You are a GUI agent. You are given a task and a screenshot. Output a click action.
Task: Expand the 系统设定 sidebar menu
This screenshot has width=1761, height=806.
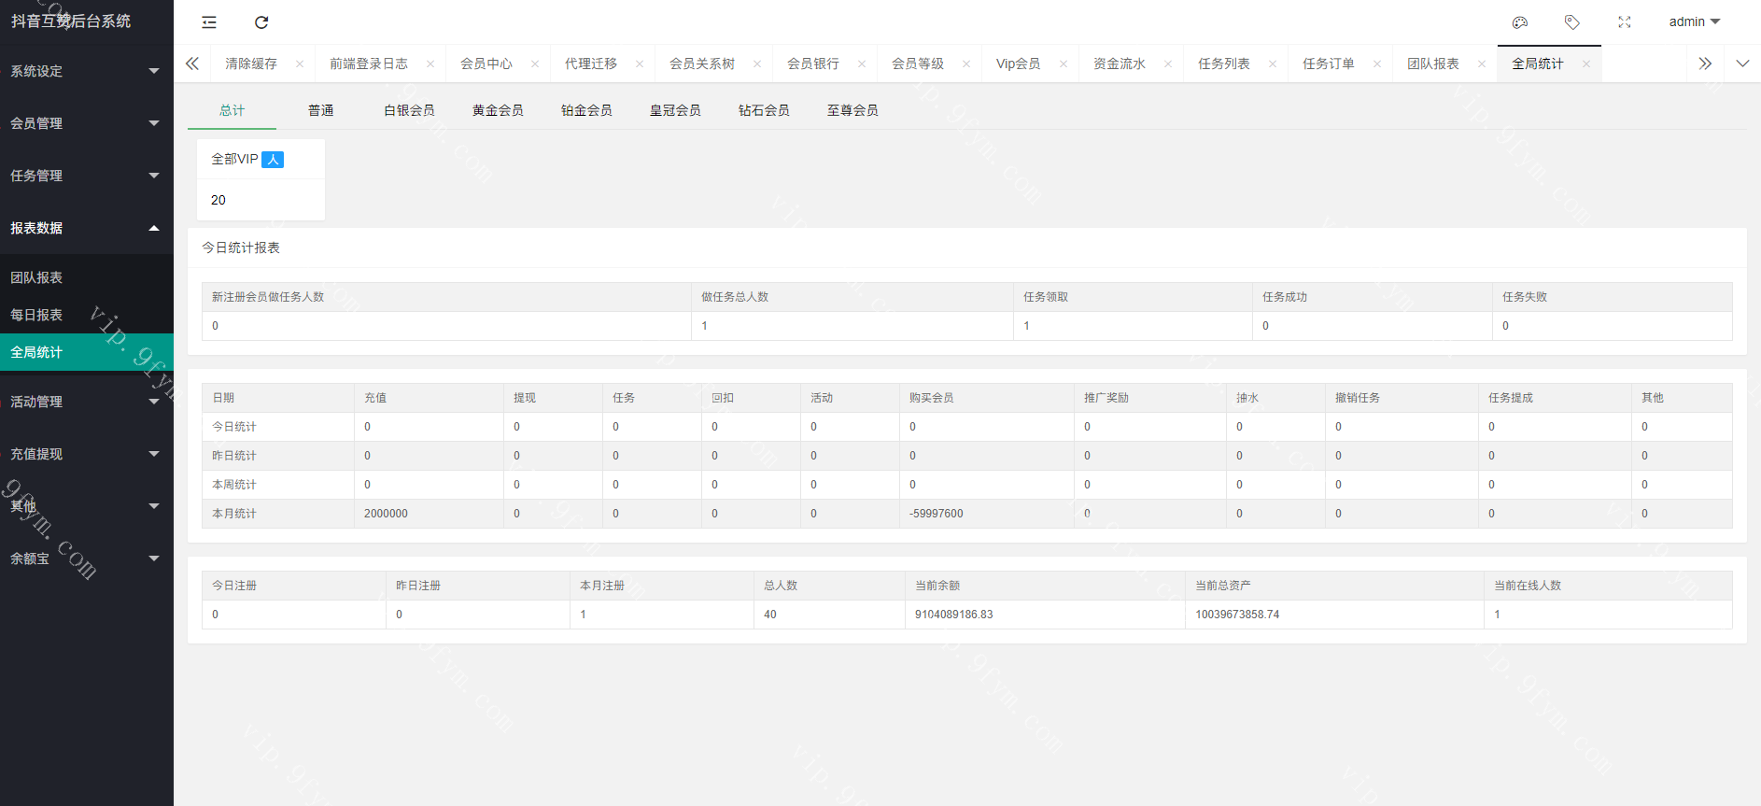click(x=86, y=71)
